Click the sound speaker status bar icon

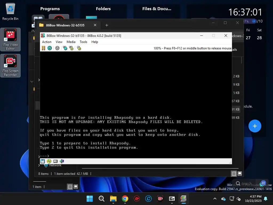click(62, 161)
